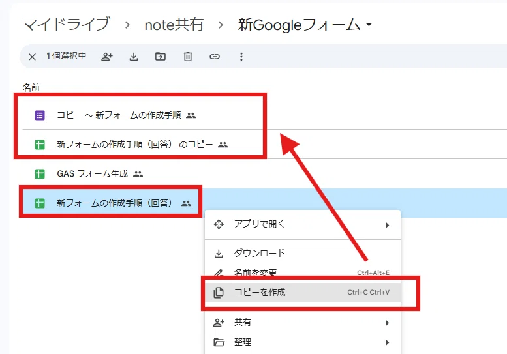507x354 pixels.
Task: Sort by 名前 column header
Action: click(31, 87)
